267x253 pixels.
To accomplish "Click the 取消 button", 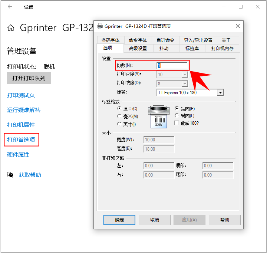I will (155, 220).
